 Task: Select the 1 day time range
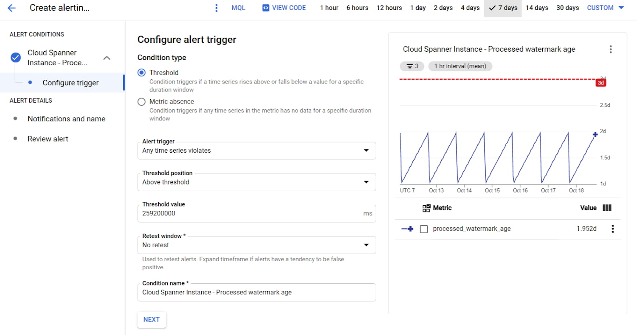click(418, 8)
